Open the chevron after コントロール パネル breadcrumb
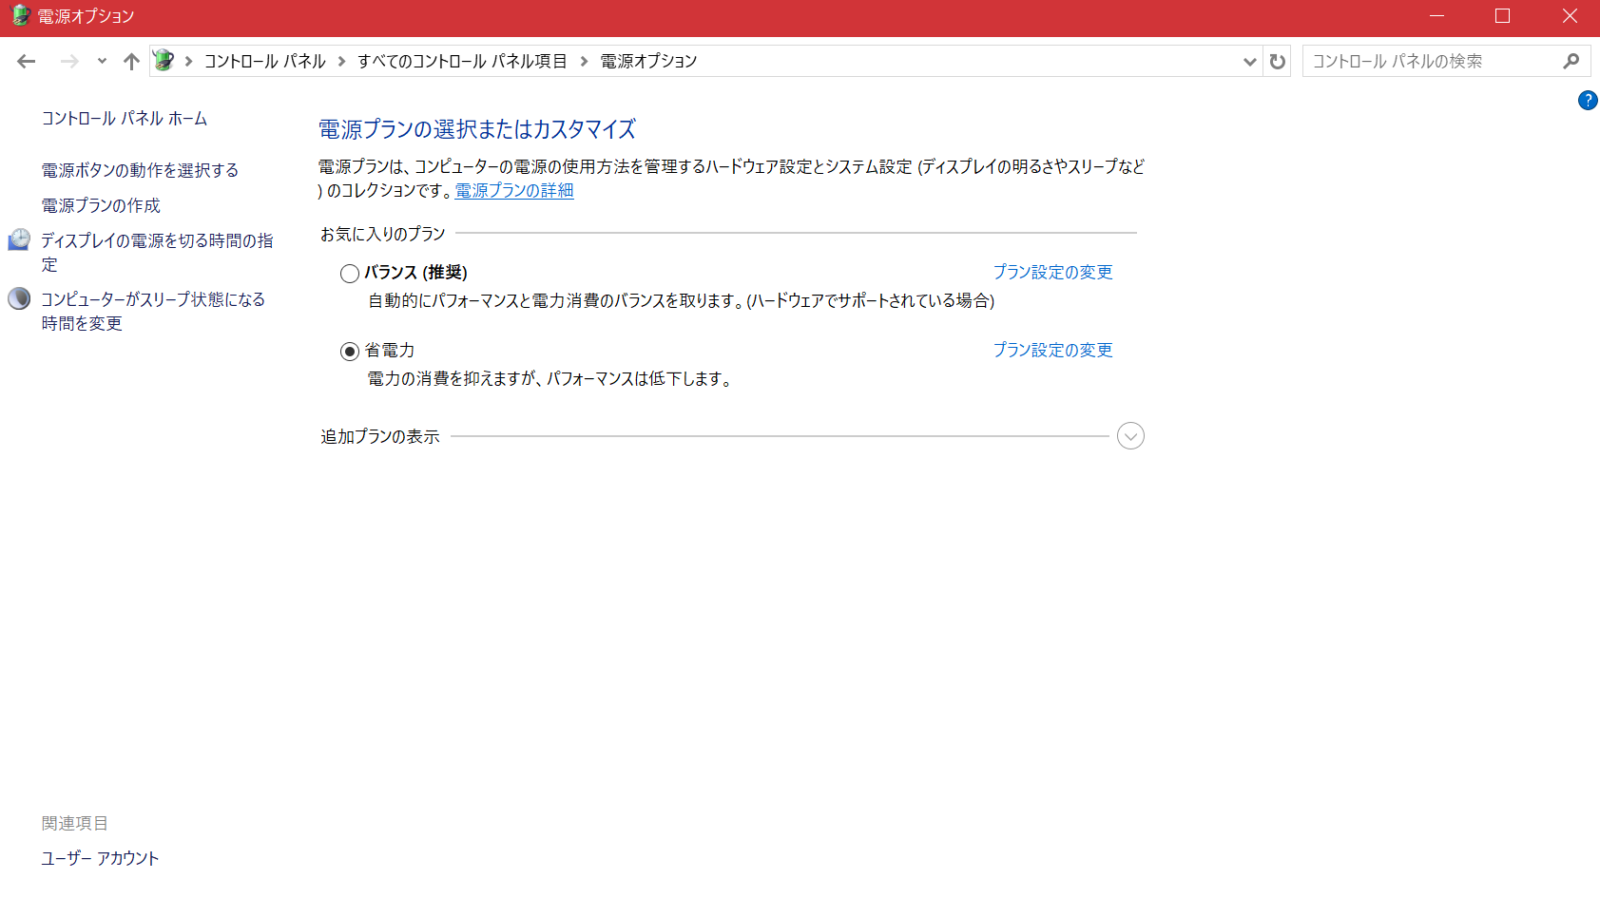Image resolution: width=1600 pixels, height=898 pixels. click(341, 62)
